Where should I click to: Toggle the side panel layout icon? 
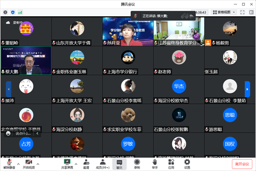251,13
